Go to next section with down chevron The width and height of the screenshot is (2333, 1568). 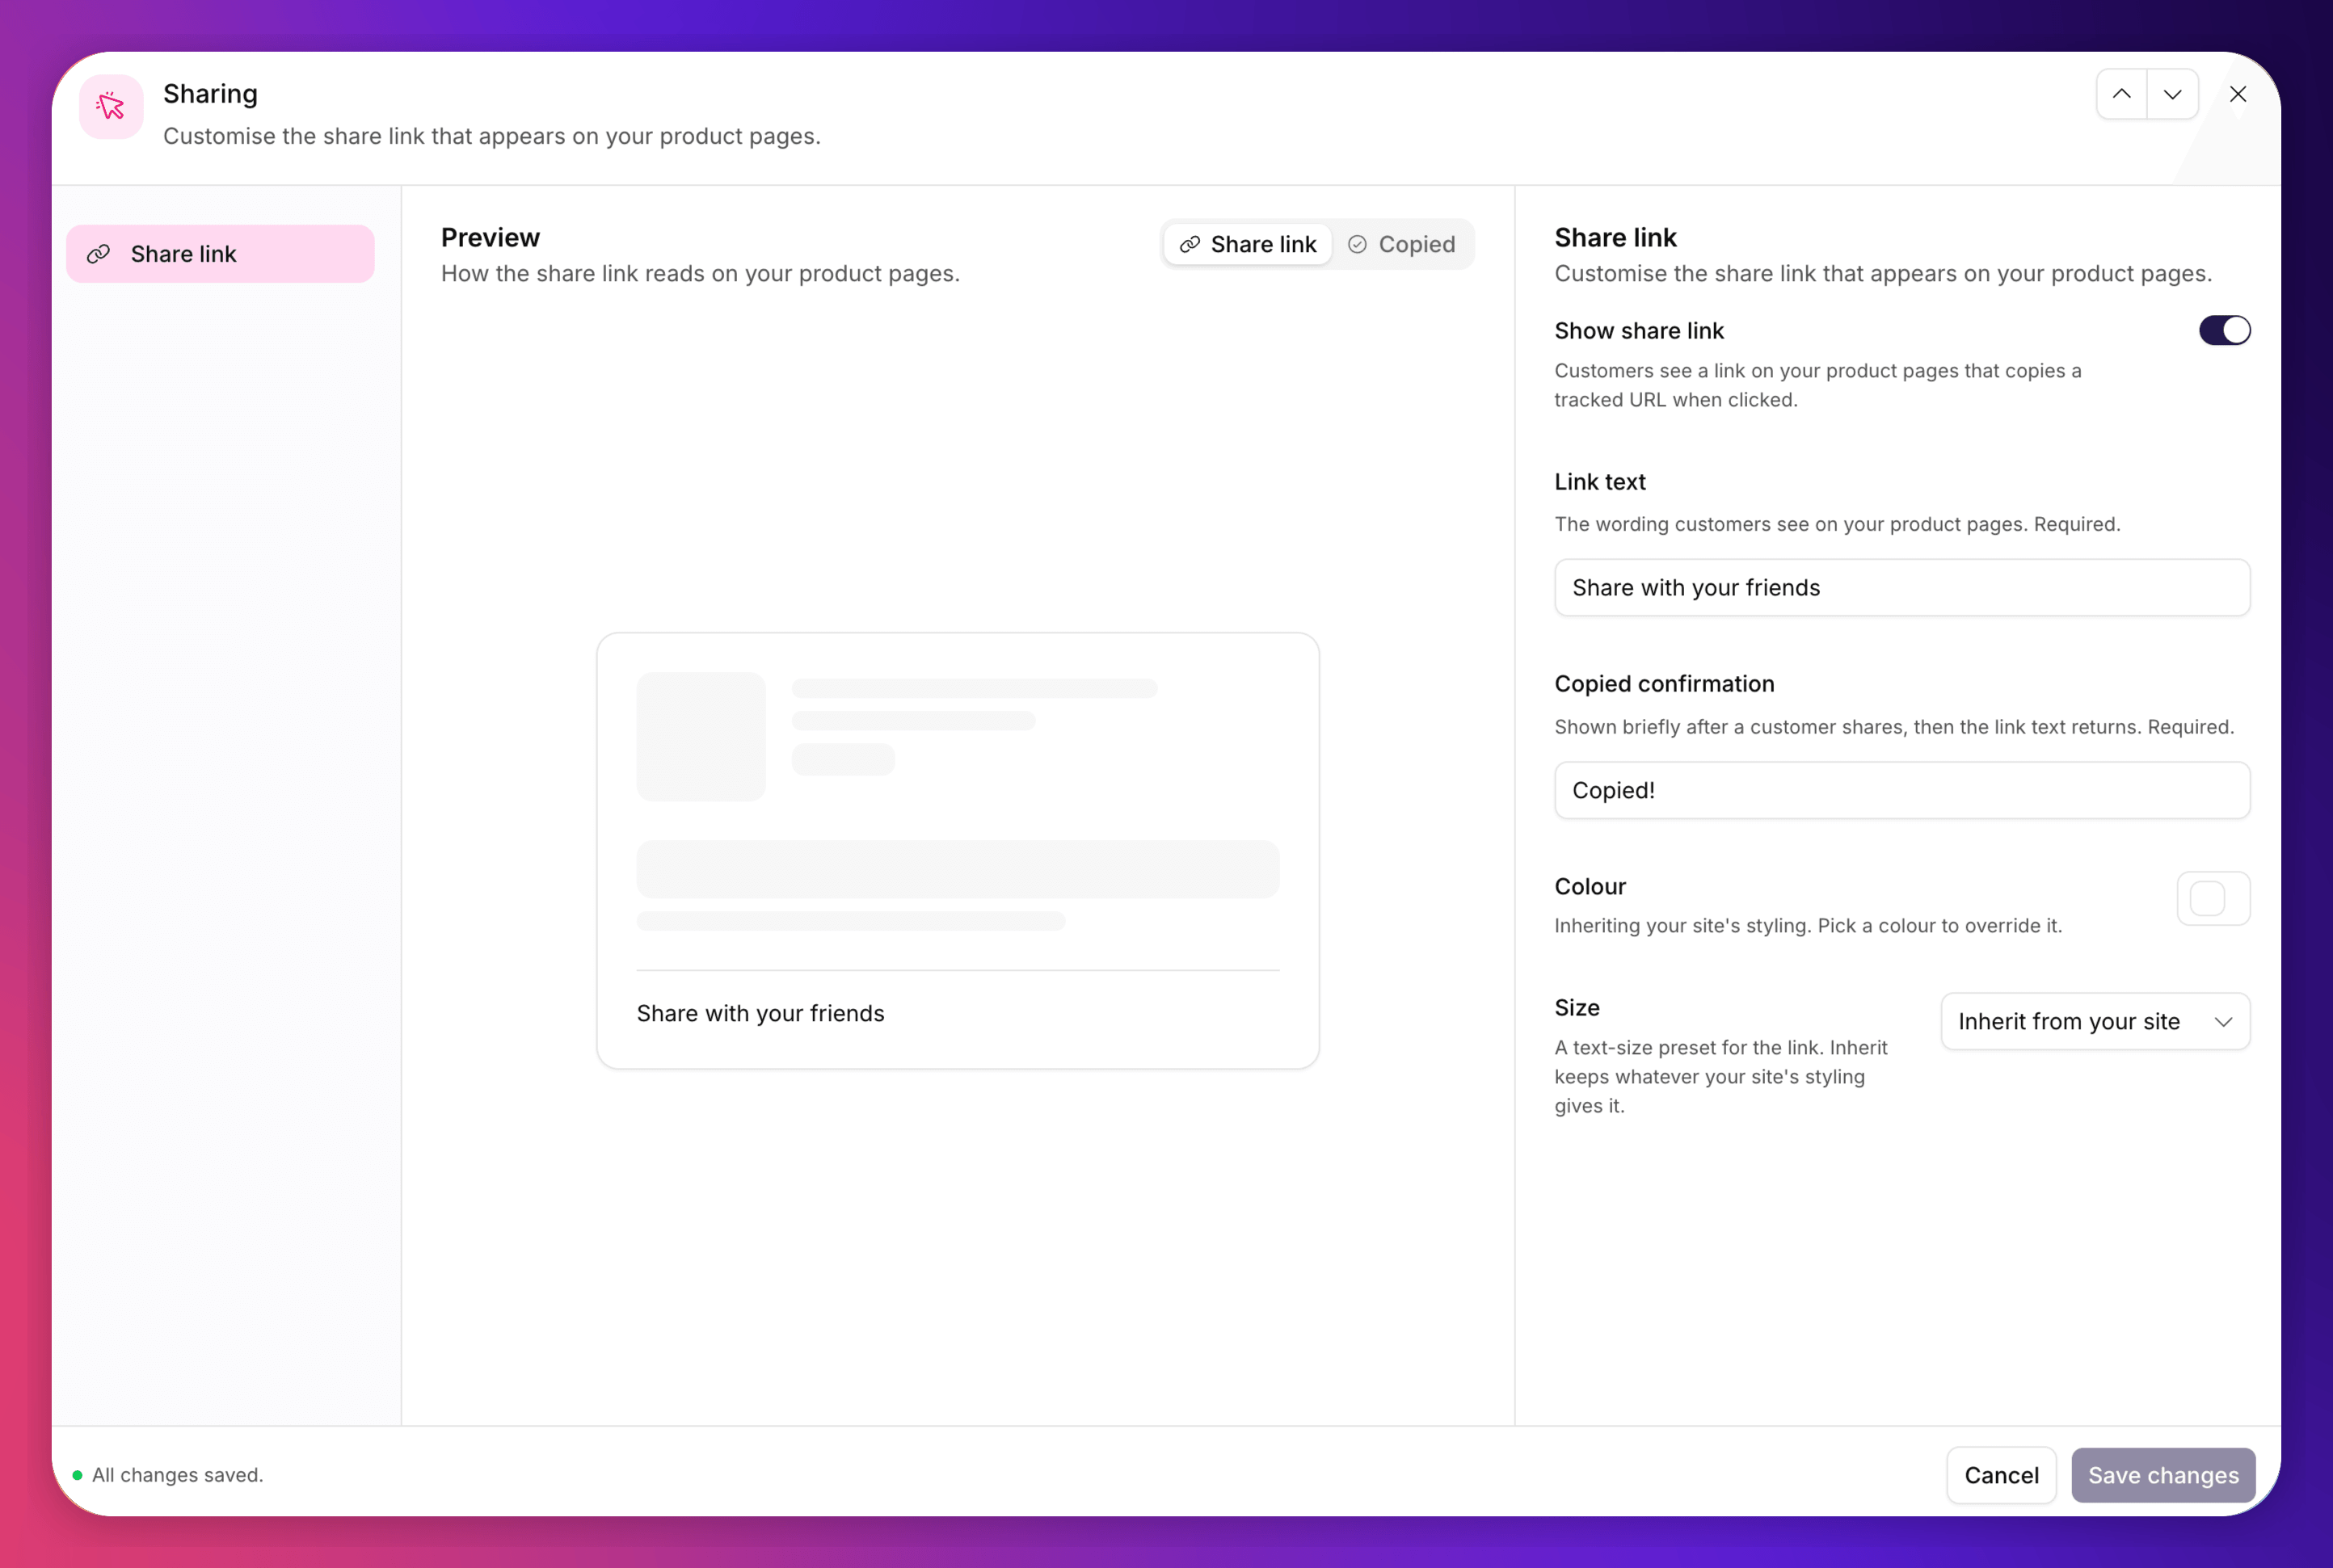(x=2172, y=94)
